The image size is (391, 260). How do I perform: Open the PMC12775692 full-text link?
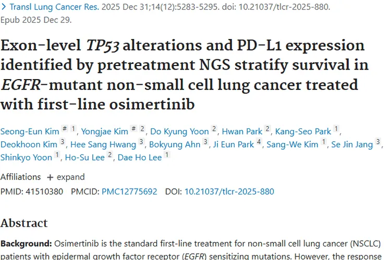(129, 191)
